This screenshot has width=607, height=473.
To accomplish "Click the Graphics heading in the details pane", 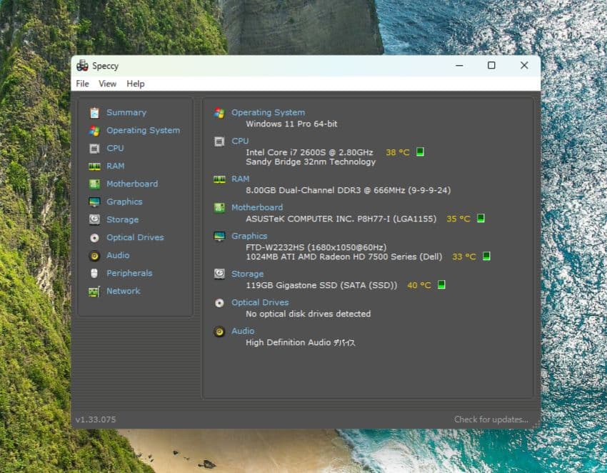I will tap(251, 236).
